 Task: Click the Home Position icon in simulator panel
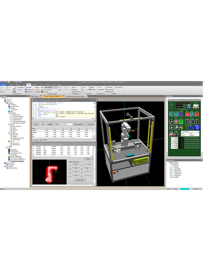click(176, 134)
